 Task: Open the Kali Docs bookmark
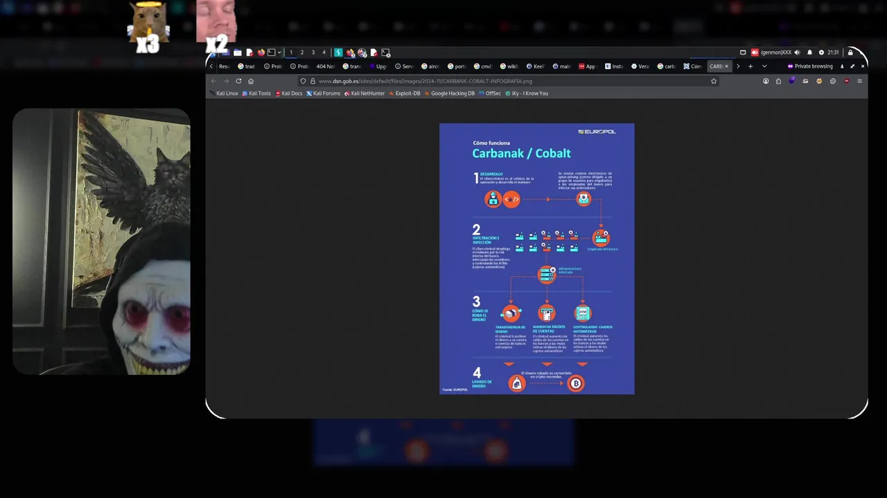289,93
